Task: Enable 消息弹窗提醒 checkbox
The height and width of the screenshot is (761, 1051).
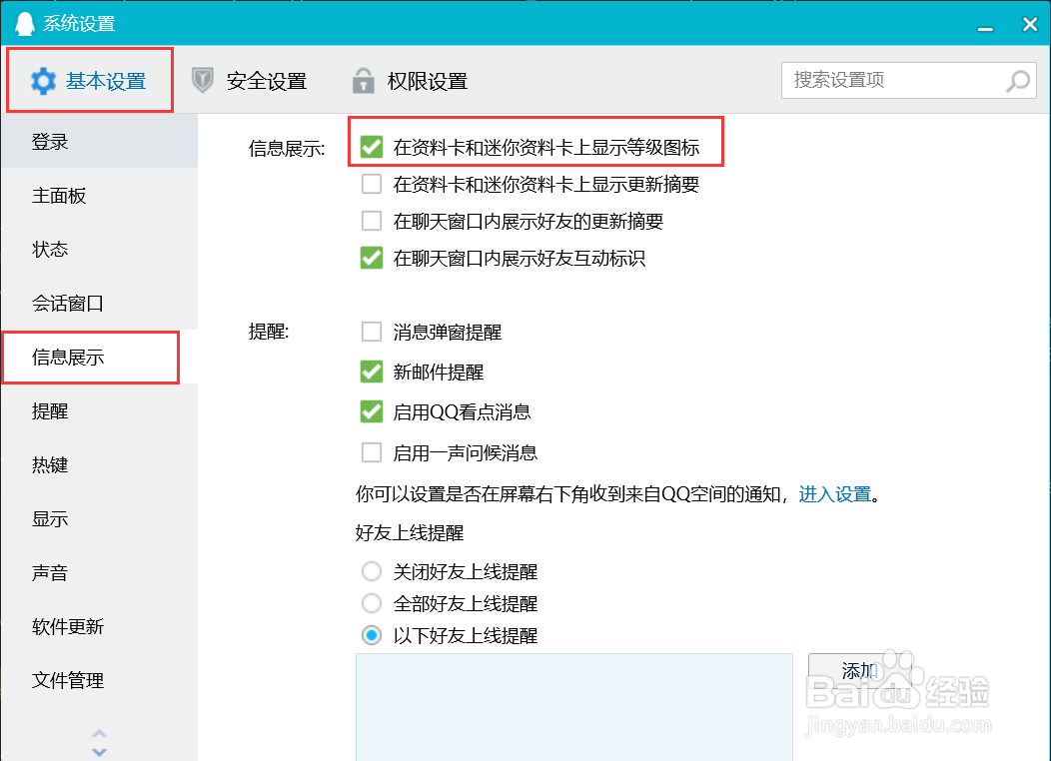Action: pos(372,332)
